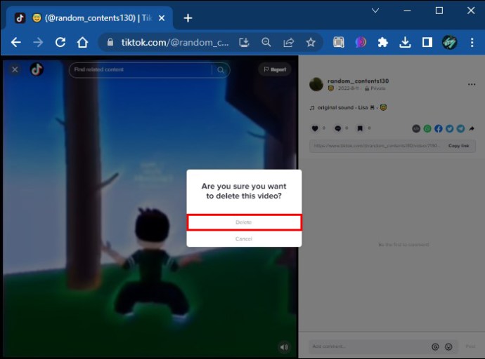Cancel the delete video dialog
The width and height of the screenshot is (485, 359).
tap(244, 238)
